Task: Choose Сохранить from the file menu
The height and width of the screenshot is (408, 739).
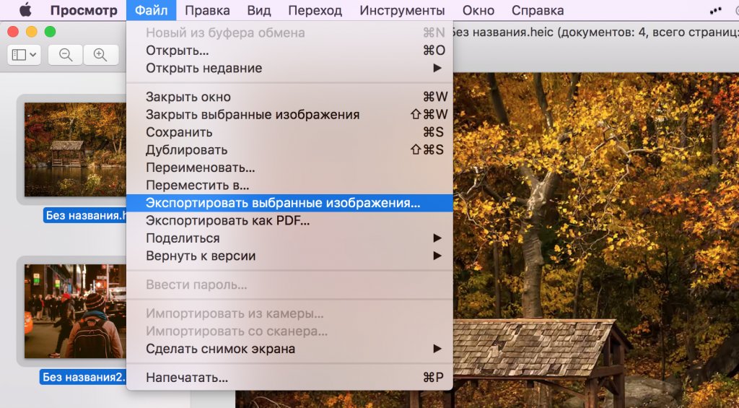Action: [x=179, y=132]
